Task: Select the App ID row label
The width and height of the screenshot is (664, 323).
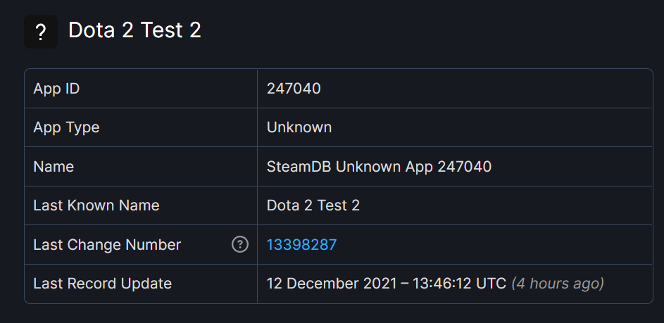Action: pyautogui.click(x=56, y=89)
